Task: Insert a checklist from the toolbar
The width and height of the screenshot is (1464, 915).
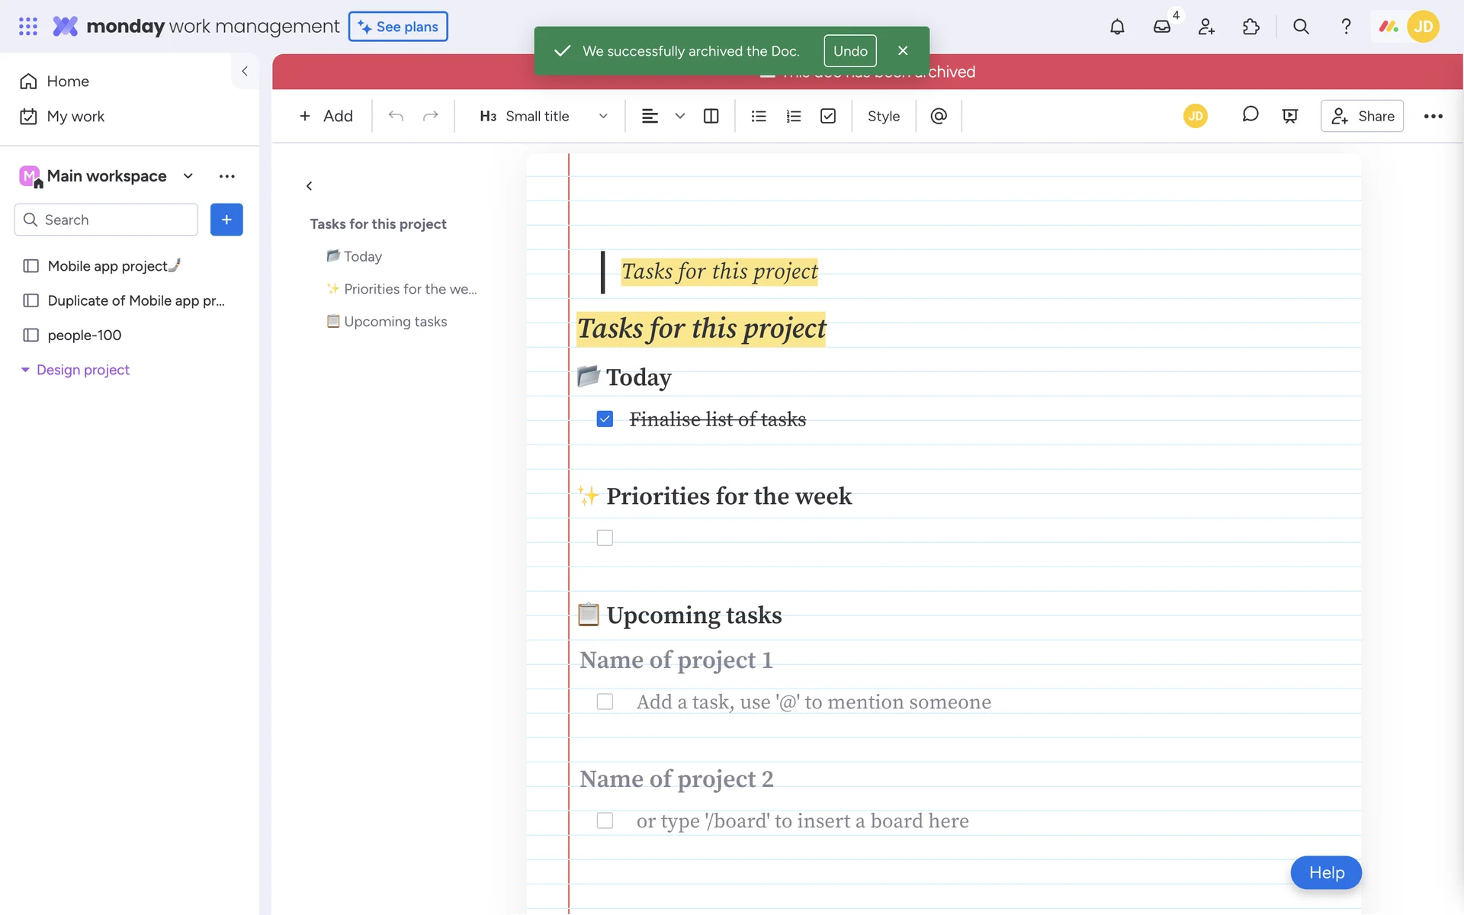Action: coord(828,116)
